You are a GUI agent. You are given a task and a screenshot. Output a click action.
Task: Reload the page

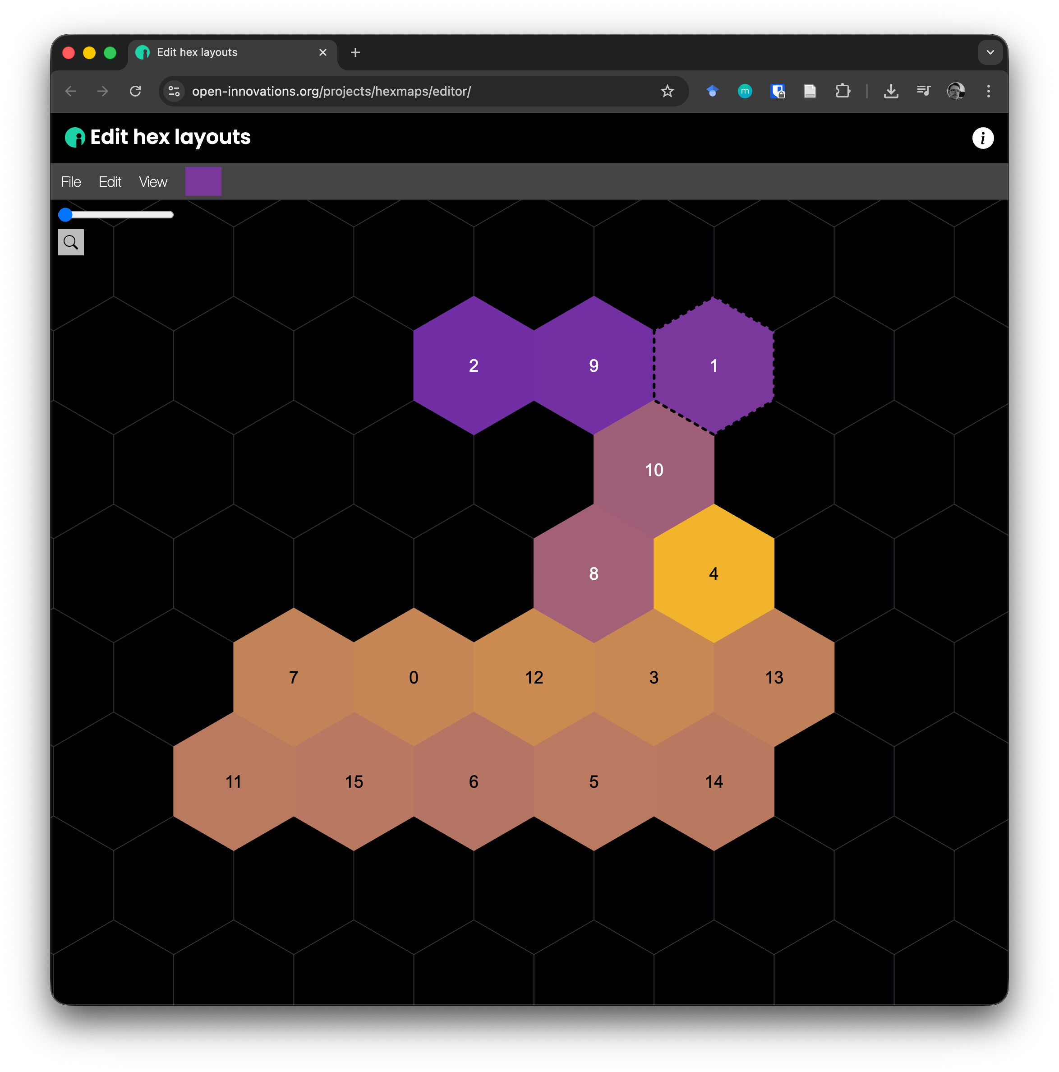[x=135, y=91]
